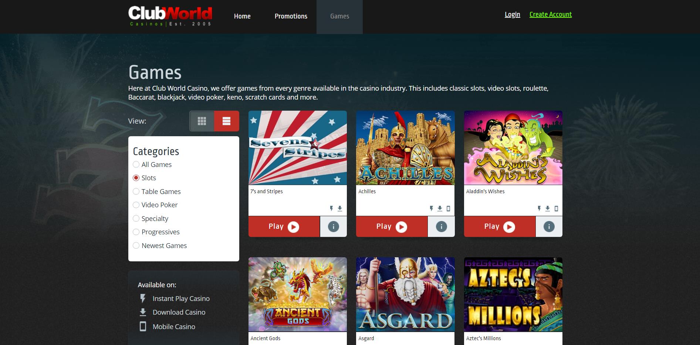Switch to list view layout icon
The width and height of the screenshot is (700, 345).
pyautogui.click(x=226, y=121)
